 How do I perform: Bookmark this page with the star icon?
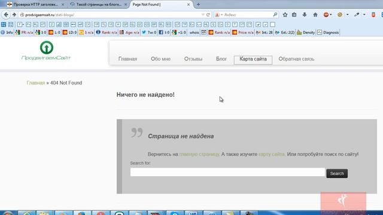tap(285, 15)
